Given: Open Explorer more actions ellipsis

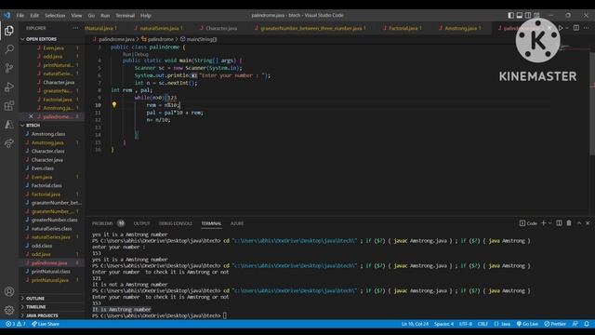Looking at the screenshot, I should pos(75,28).
